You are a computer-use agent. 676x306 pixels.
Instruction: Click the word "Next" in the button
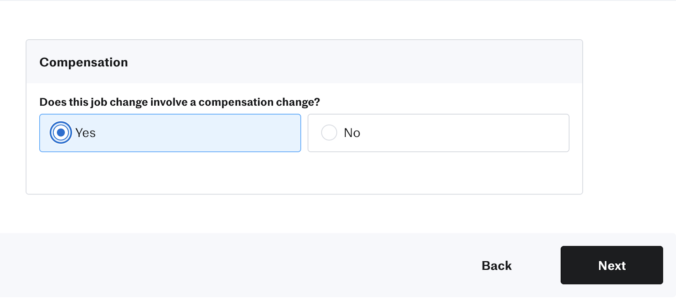point(612,265)
